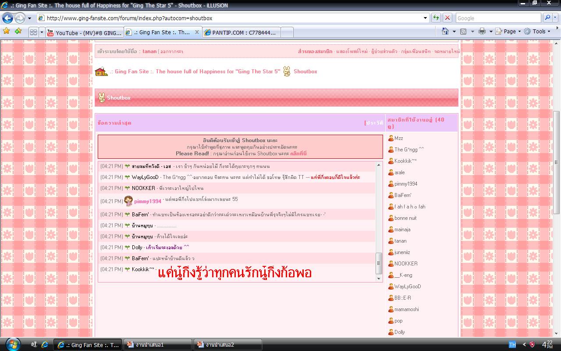
Task: Click the bunny icon in Shoutbox header
Action: [x=102, y=97]
